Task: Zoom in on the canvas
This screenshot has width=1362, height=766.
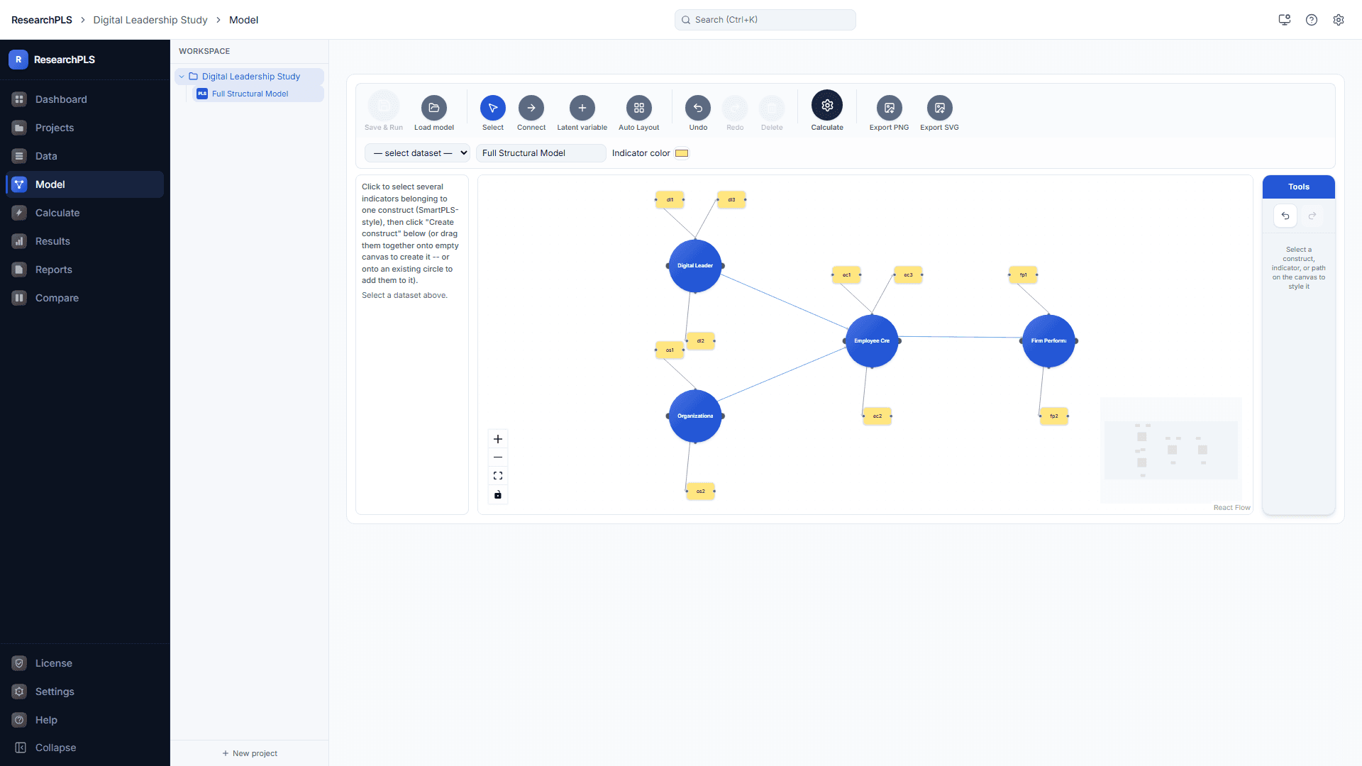Action: 498,439
